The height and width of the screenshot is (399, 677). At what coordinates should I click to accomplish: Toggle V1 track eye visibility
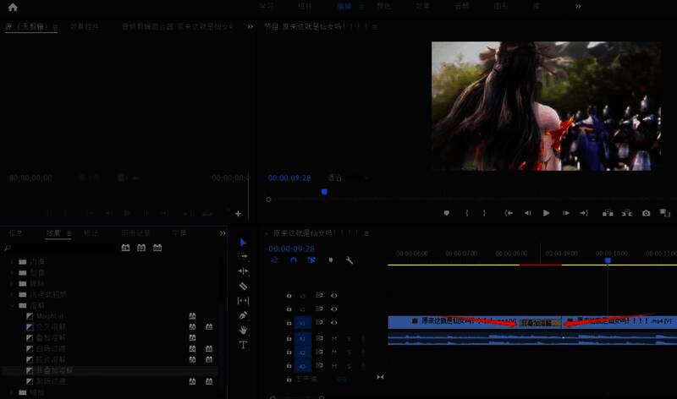(x=334, y=322)
